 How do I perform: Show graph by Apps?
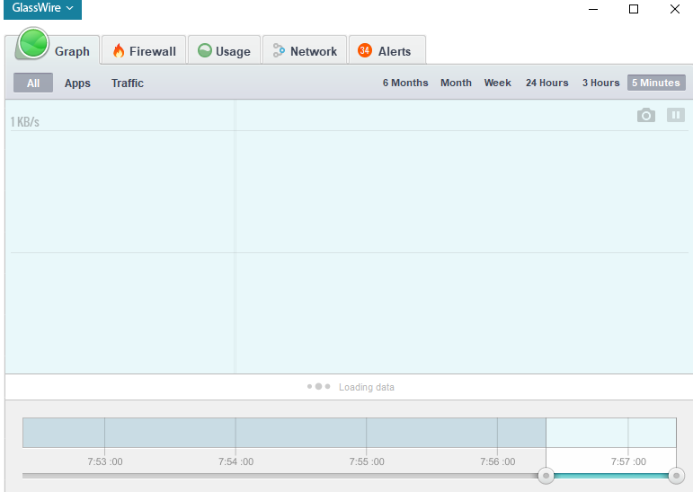77,83
